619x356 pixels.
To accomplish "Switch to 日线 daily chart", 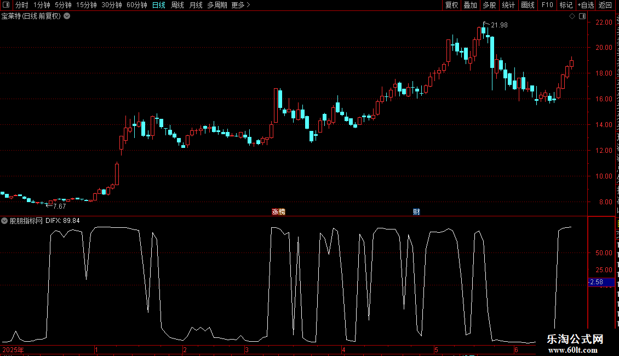I will (159, 5).
